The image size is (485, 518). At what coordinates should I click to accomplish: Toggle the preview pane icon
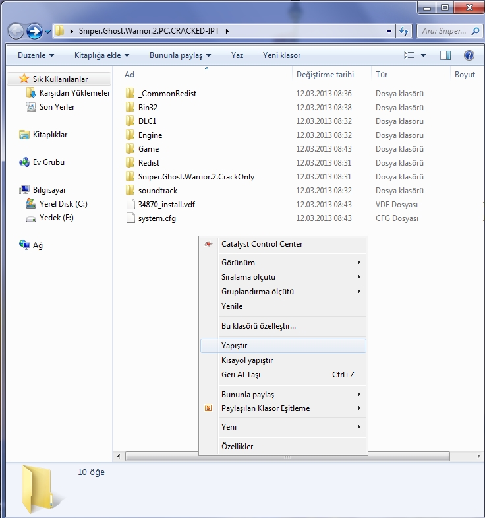point(445,55)
